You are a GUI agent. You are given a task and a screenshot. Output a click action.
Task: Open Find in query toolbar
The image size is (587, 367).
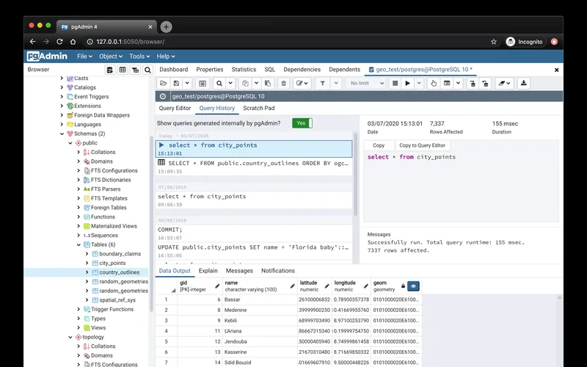tap(219, 83)
